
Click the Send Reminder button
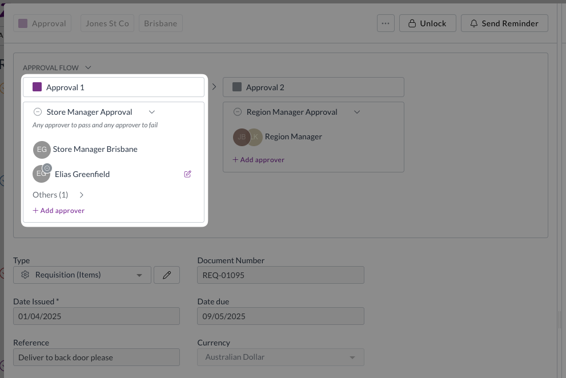pyautogui.click(x=504, y=23)
